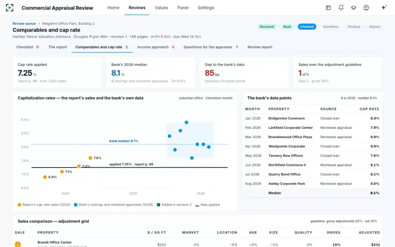Click the Commercial Appraisal Review logo icon
The height and width of the screenshot is (247, 395).
[x=10, y=8]
